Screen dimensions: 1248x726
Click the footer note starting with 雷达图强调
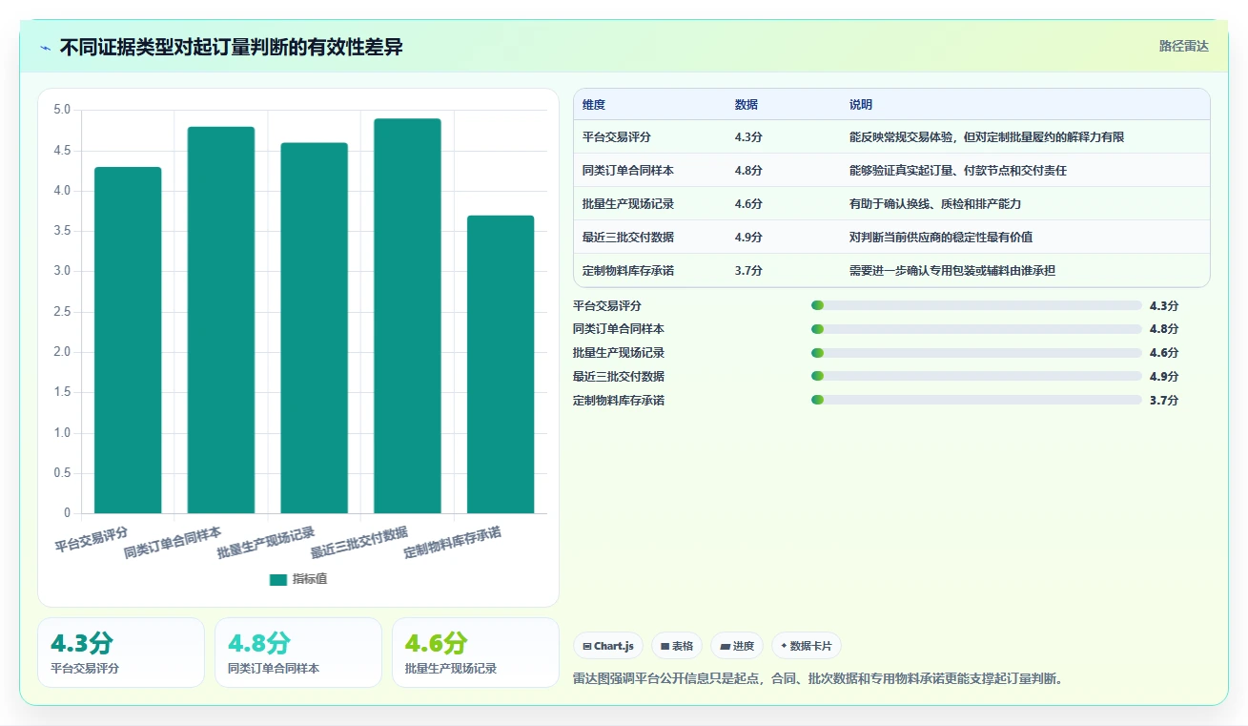pos(818,679)
